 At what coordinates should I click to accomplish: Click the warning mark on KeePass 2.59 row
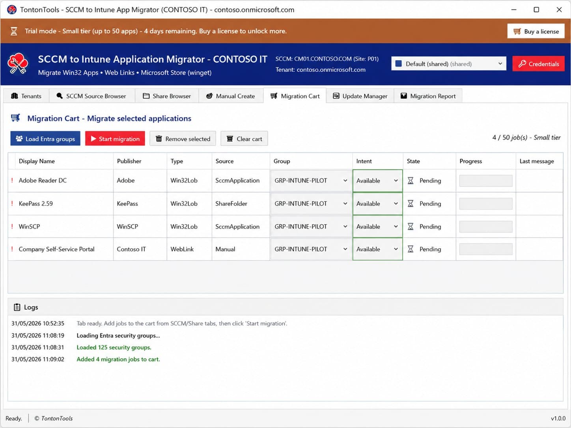12,203
